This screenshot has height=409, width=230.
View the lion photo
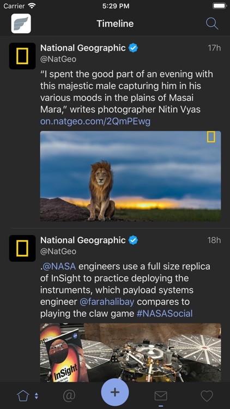click(x=130, y=176)
